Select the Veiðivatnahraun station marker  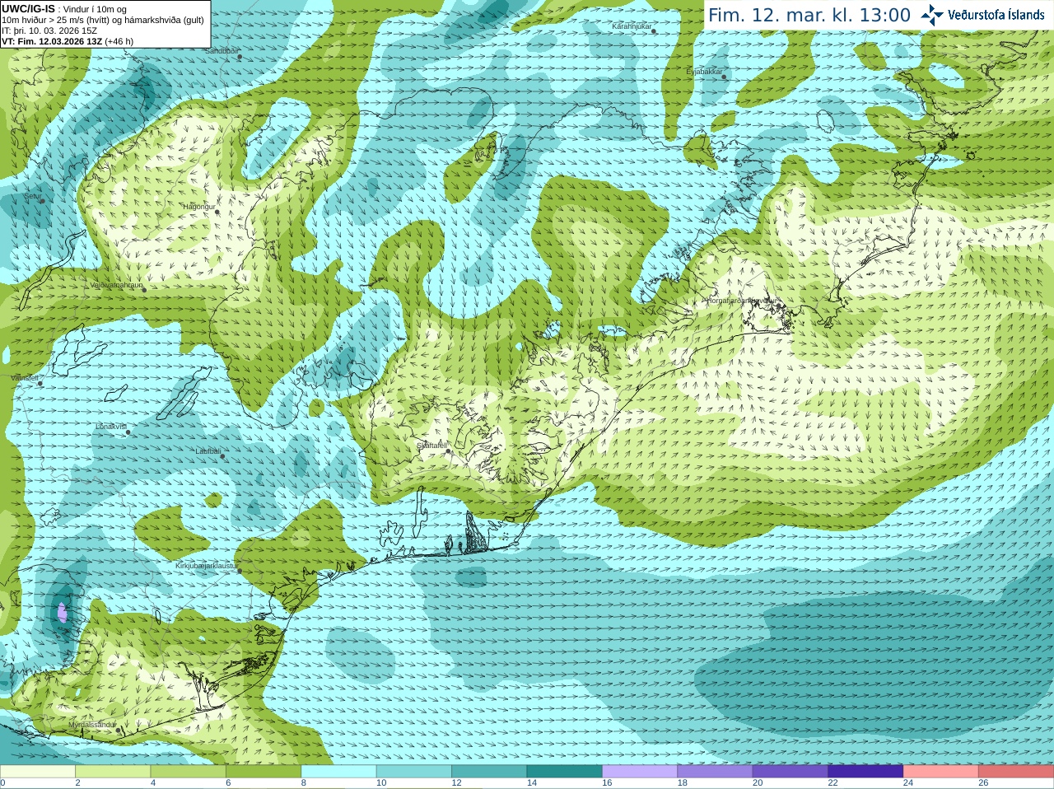[x=143, y=289]
